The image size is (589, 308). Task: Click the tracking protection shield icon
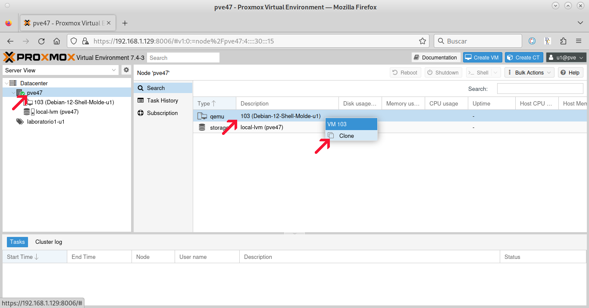(x=74, y=41)
